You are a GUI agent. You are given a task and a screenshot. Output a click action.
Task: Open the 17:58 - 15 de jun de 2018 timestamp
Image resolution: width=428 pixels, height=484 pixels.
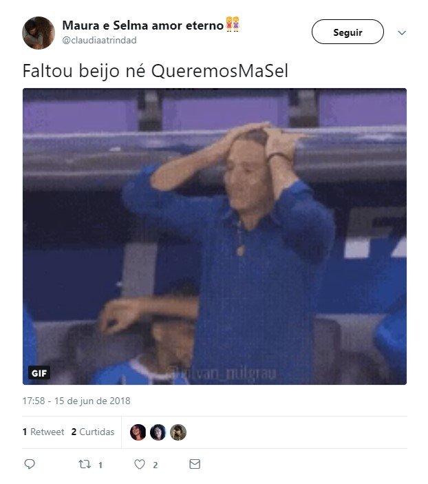76,401
